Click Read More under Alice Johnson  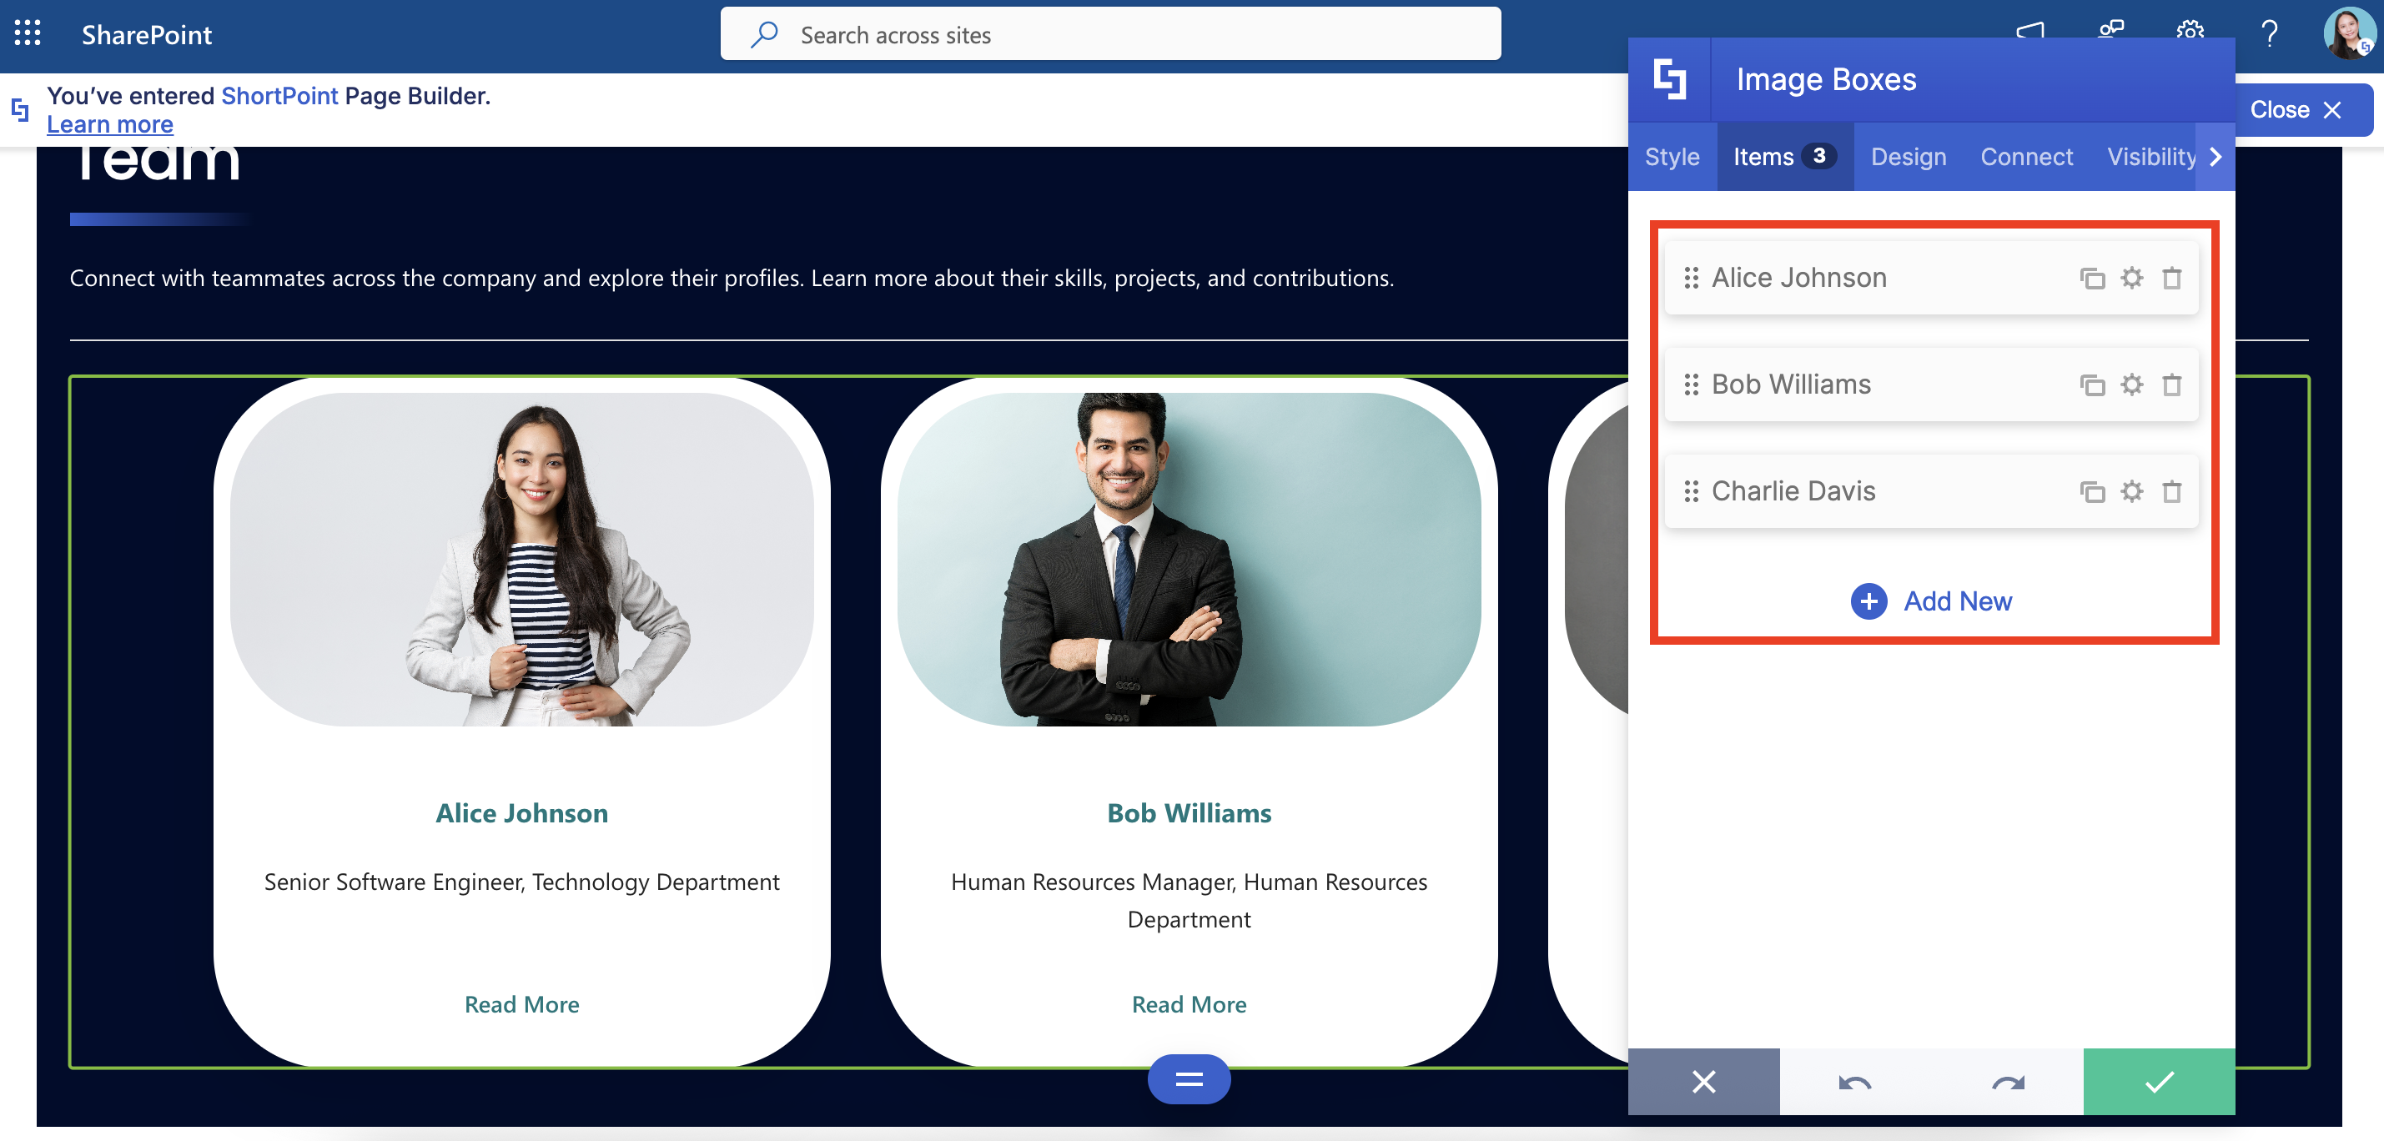click(521, 1004)
